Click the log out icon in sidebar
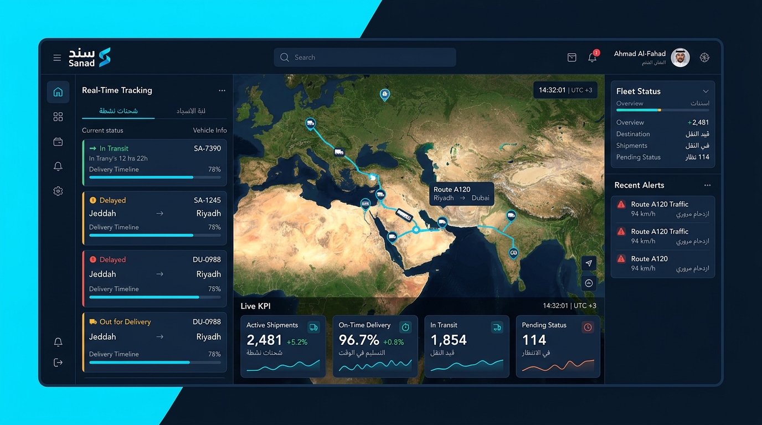The height and width of the screenshot is (425, 762). (58, 362)
